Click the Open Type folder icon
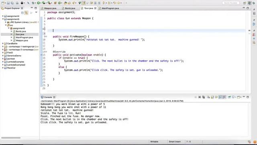The width and height of the screenshot is (257, 145). click(65, 3)
